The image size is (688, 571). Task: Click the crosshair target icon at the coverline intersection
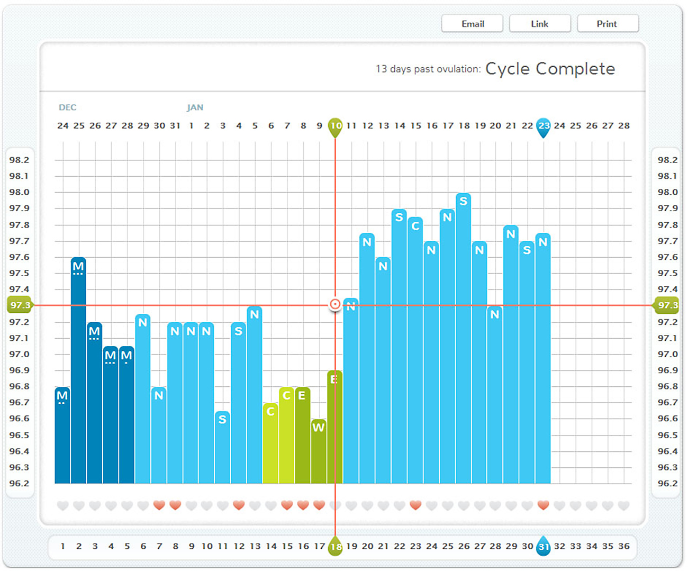[334, 304]
